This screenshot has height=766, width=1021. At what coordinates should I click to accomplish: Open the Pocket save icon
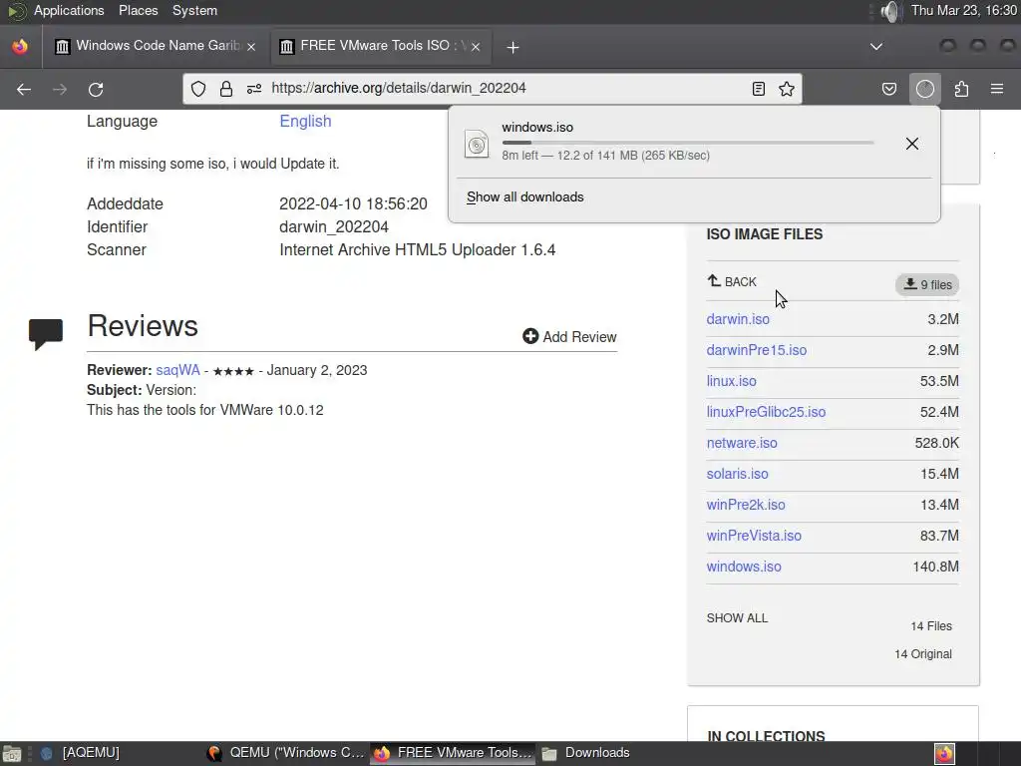click(888, 89)
